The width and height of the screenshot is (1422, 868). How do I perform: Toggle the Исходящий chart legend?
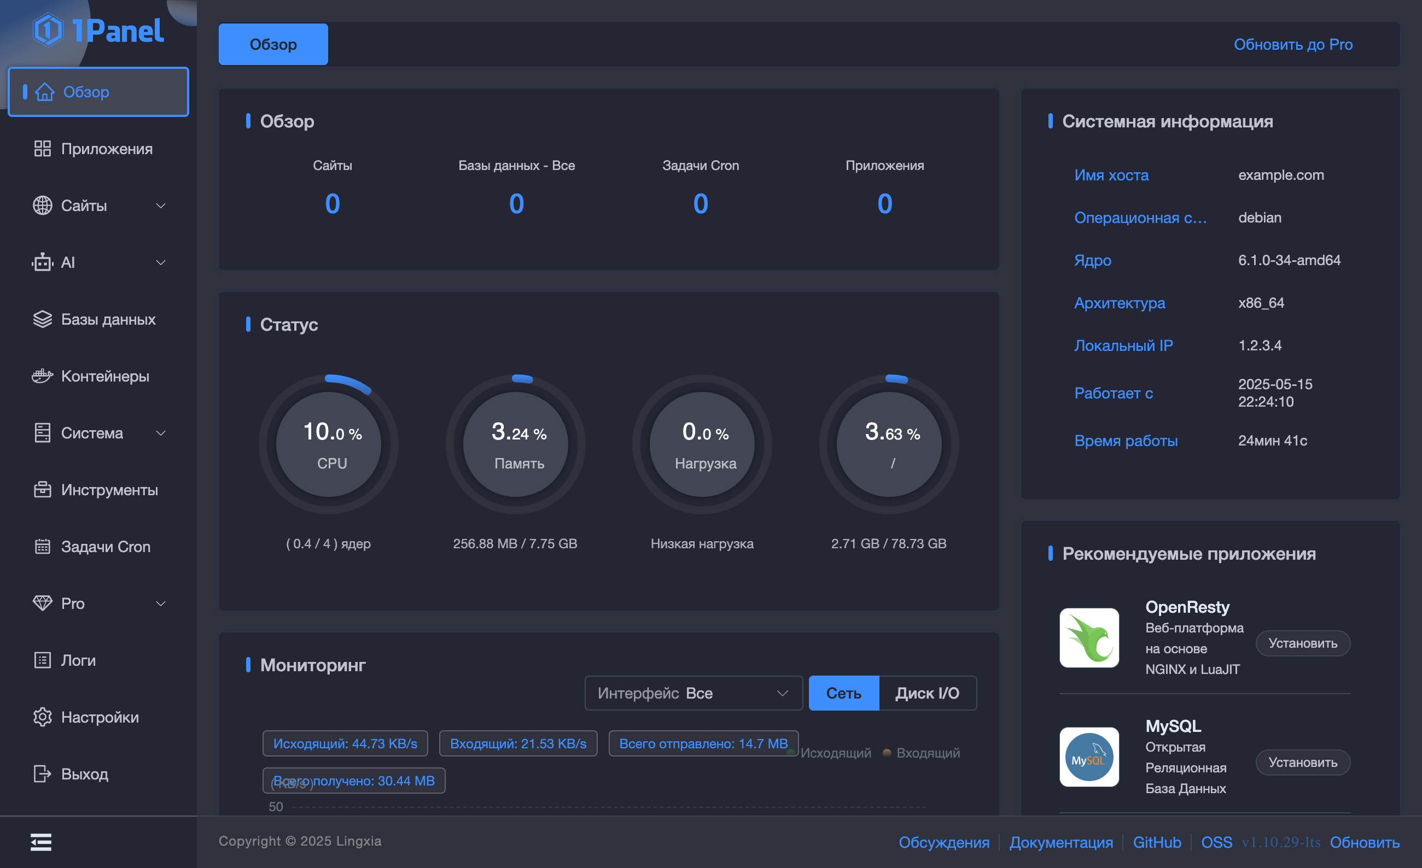point(829,753)
